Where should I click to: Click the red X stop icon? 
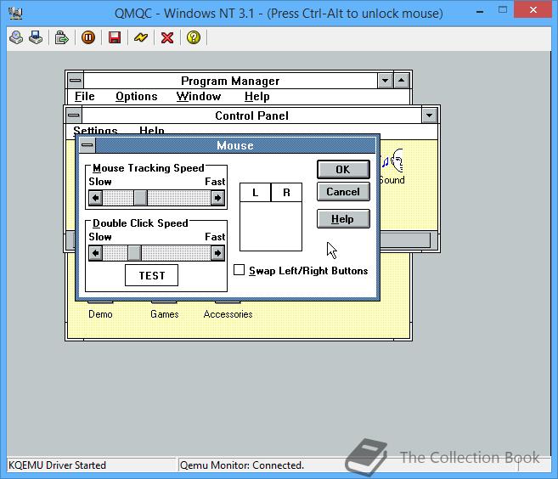[x=167, y=37]
